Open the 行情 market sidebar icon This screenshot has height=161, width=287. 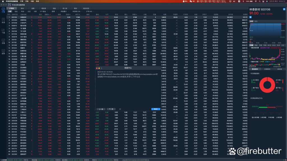[3, 11]
